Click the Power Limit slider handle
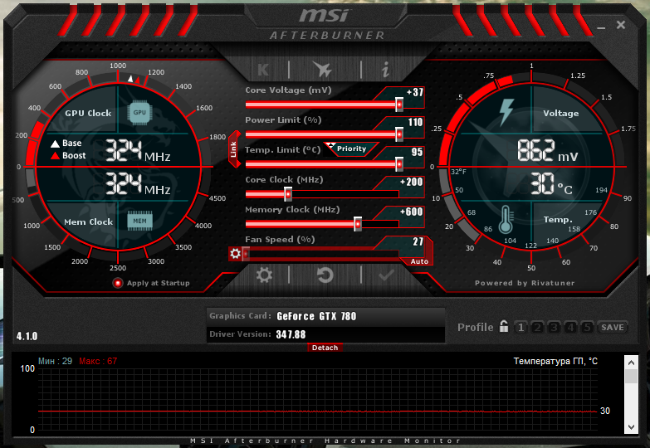Screen dimensions: 650x448 (x=399, y=134)
